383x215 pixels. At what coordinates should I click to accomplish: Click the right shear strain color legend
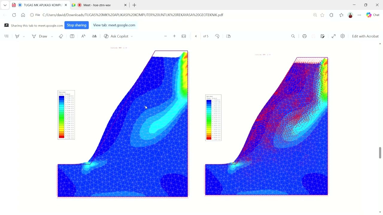pyautogui.click(x=213, y=118)
